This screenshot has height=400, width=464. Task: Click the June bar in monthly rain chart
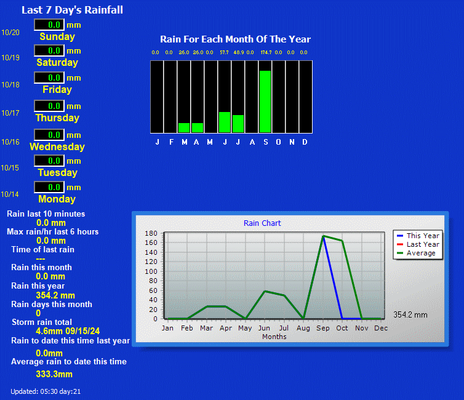point(225,122)
